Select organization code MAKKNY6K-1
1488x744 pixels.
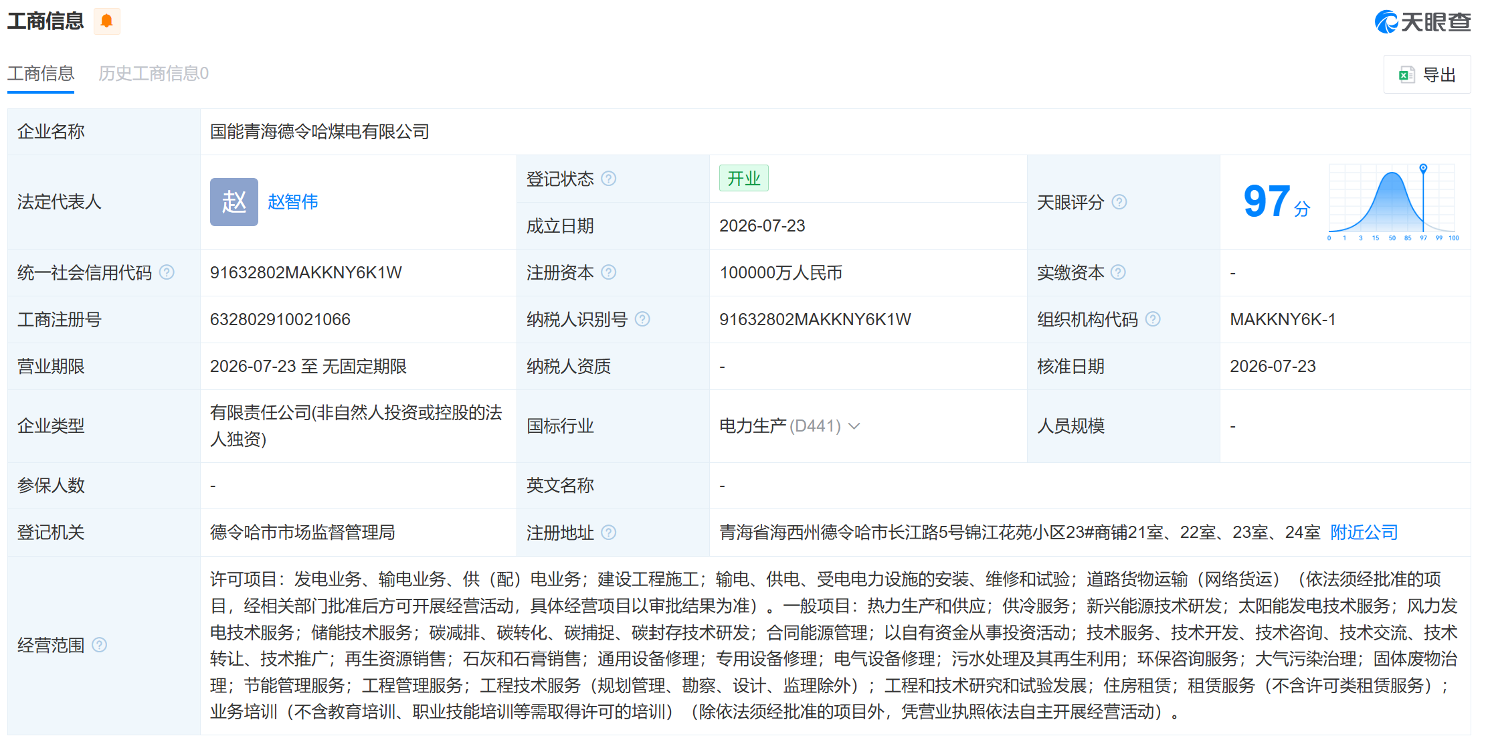coord(1283,319)
